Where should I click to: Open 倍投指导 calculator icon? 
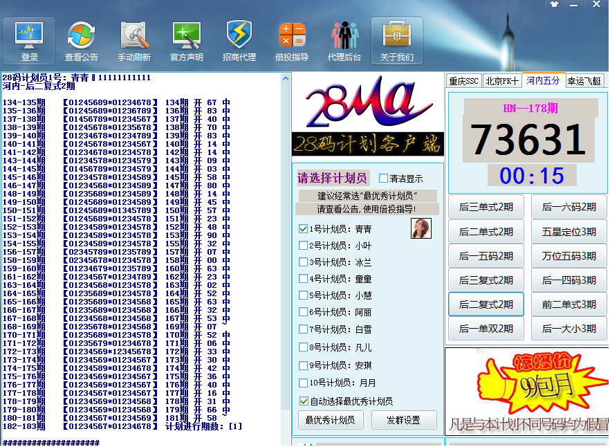point(292,35)
